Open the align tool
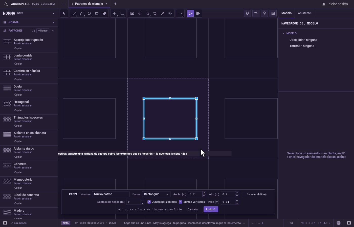Screen dimensions: 354x227 pos(198,13)
